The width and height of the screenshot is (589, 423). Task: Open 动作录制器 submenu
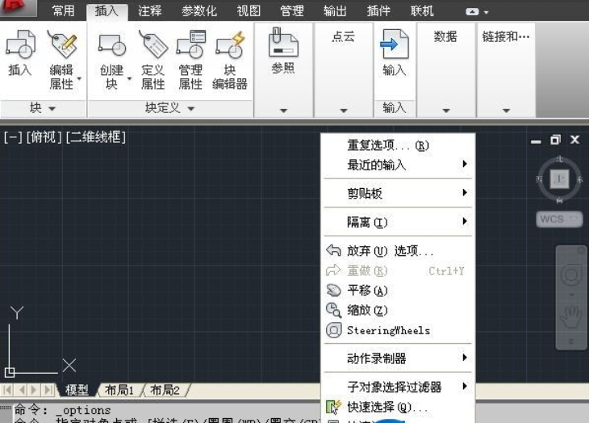point(398,358)
